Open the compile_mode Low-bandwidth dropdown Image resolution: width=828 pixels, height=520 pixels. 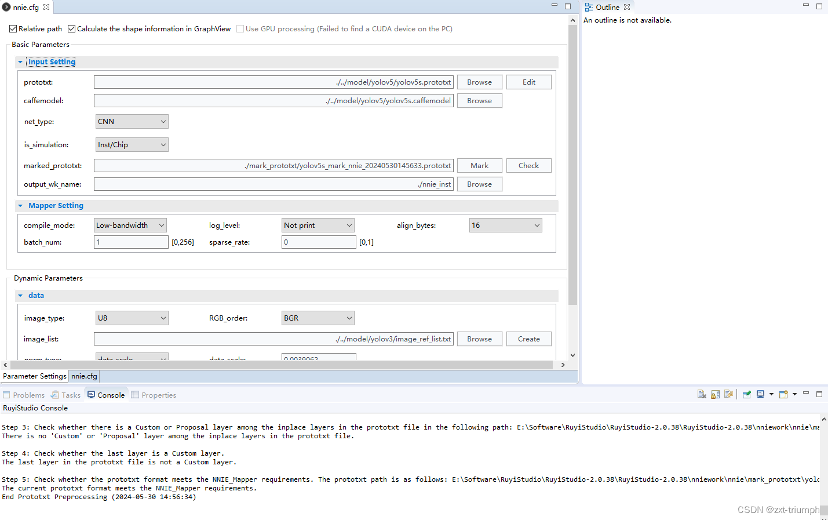point(130,226)
